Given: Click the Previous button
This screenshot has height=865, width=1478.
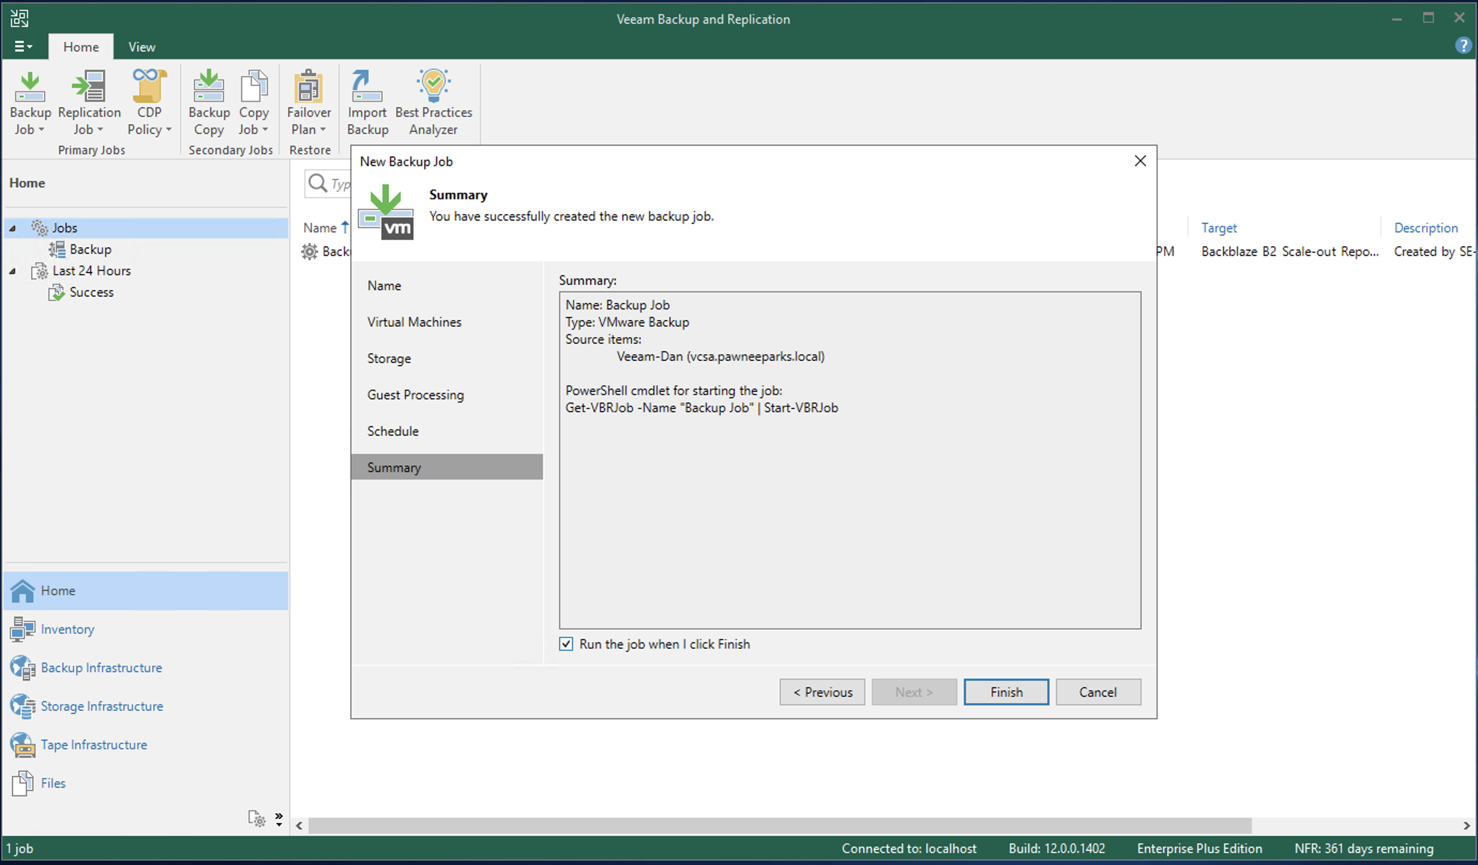Looking at the screenshot, I should tap(823, 692).
